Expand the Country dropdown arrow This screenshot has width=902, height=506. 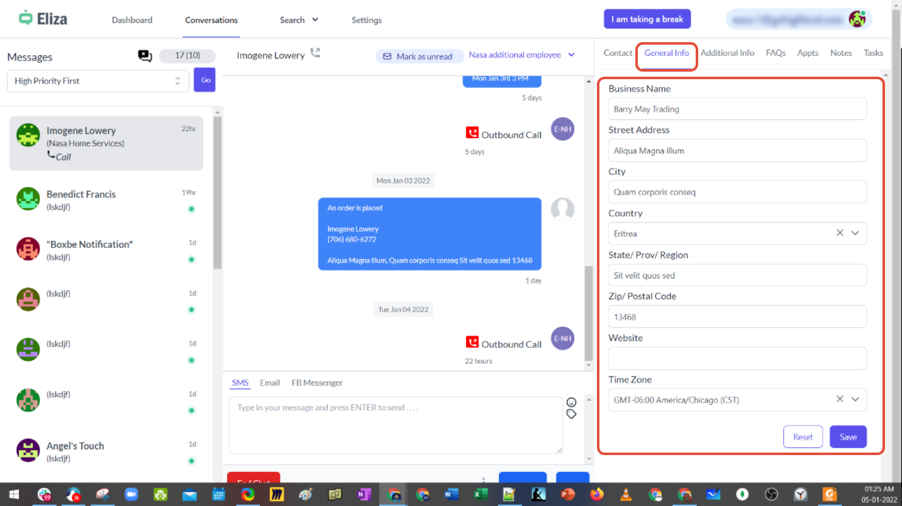[855, 233]
